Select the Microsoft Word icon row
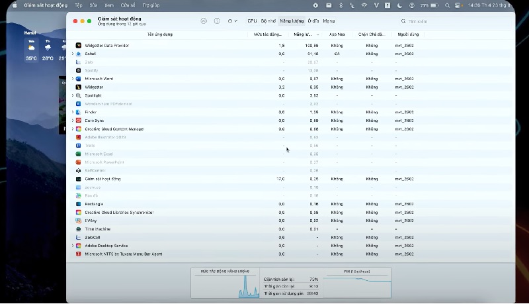The height and width of the screenshot is (304, 529). pos(79,79)
